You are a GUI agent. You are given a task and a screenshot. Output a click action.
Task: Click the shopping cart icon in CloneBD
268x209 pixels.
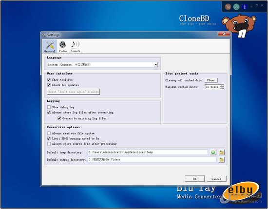tap(228, 7)
